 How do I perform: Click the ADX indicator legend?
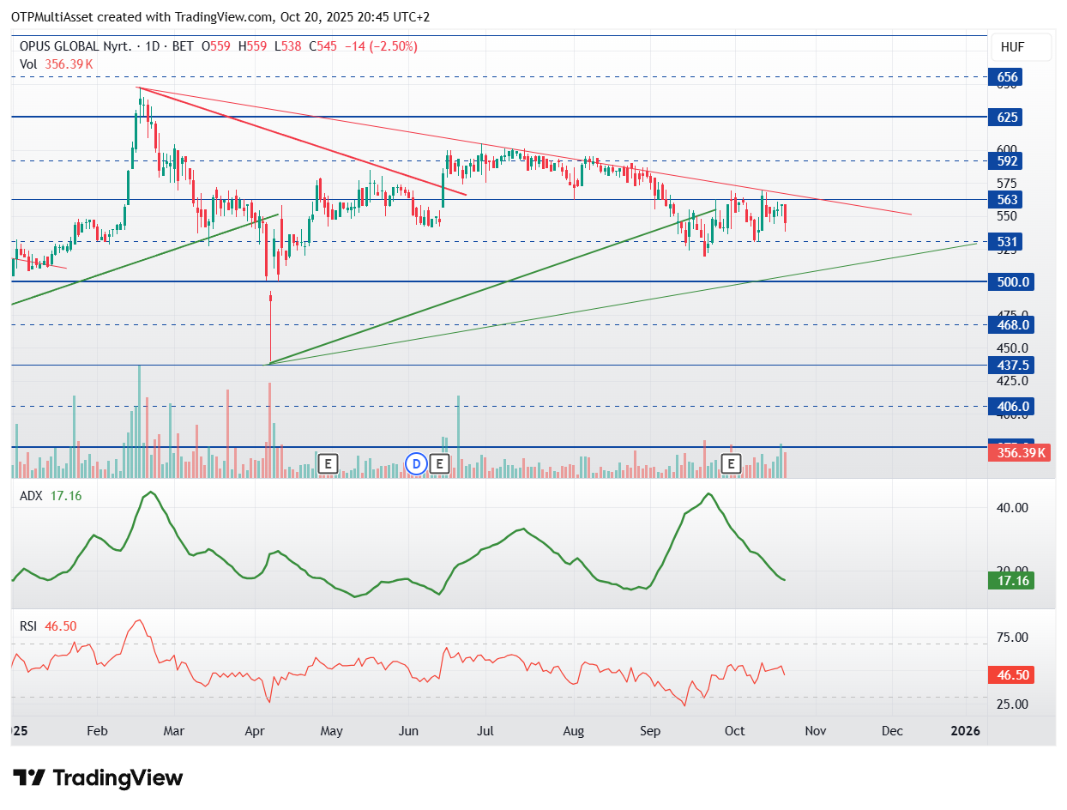point(51,496)
